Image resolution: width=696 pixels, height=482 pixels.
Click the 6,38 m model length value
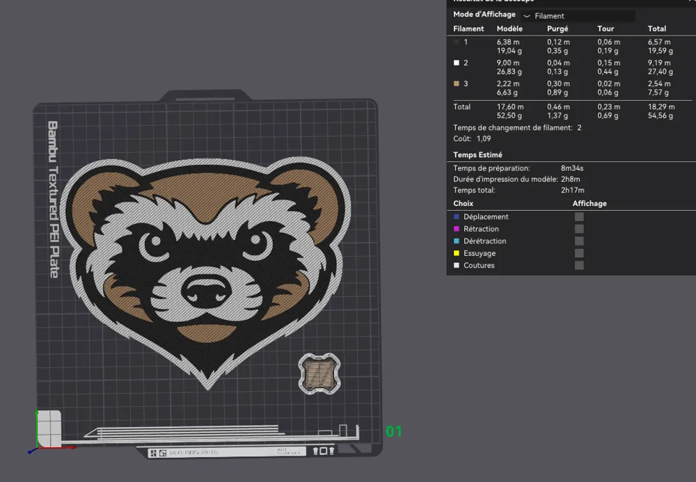(508, 42)
